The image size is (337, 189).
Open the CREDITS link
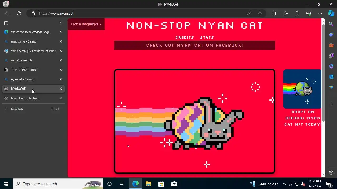point(185,38)
